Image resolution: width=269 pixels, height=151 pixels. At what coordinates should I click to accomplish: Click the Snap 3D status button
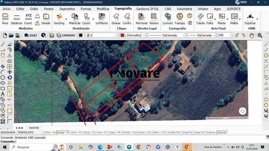(199, 132)
